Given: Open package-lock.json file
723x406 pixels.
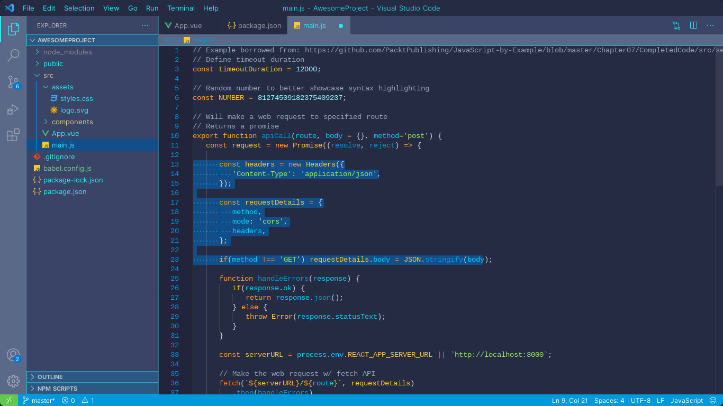Looking at the screenshot, I should 93,180.
